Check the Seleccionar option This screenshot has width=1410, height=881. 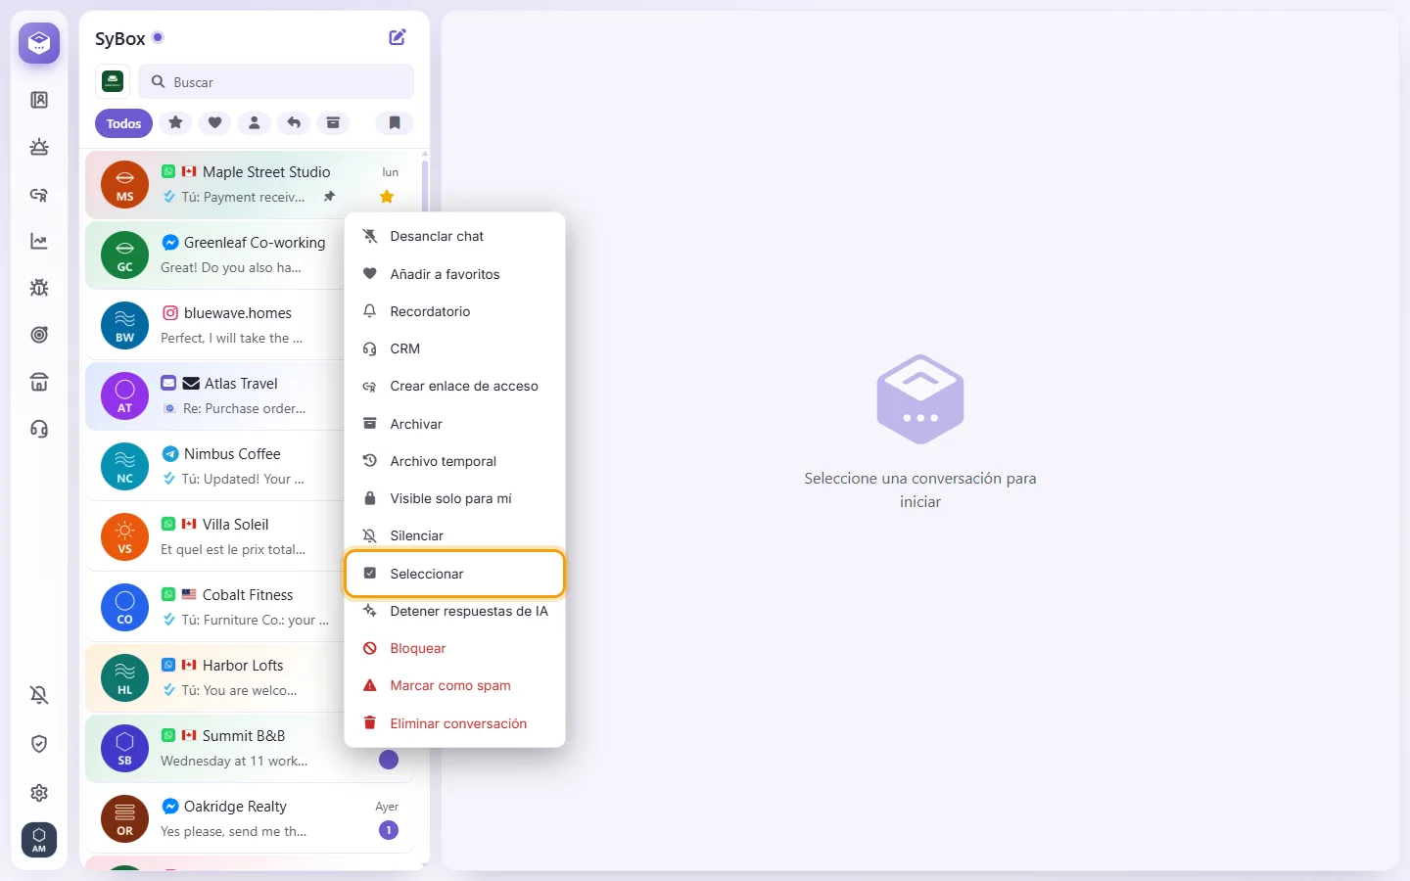pos(455,574)
